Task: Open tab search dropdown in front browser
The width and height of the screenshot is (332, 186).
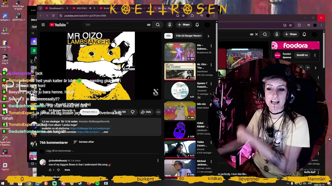Action: [x=40, y=8]
